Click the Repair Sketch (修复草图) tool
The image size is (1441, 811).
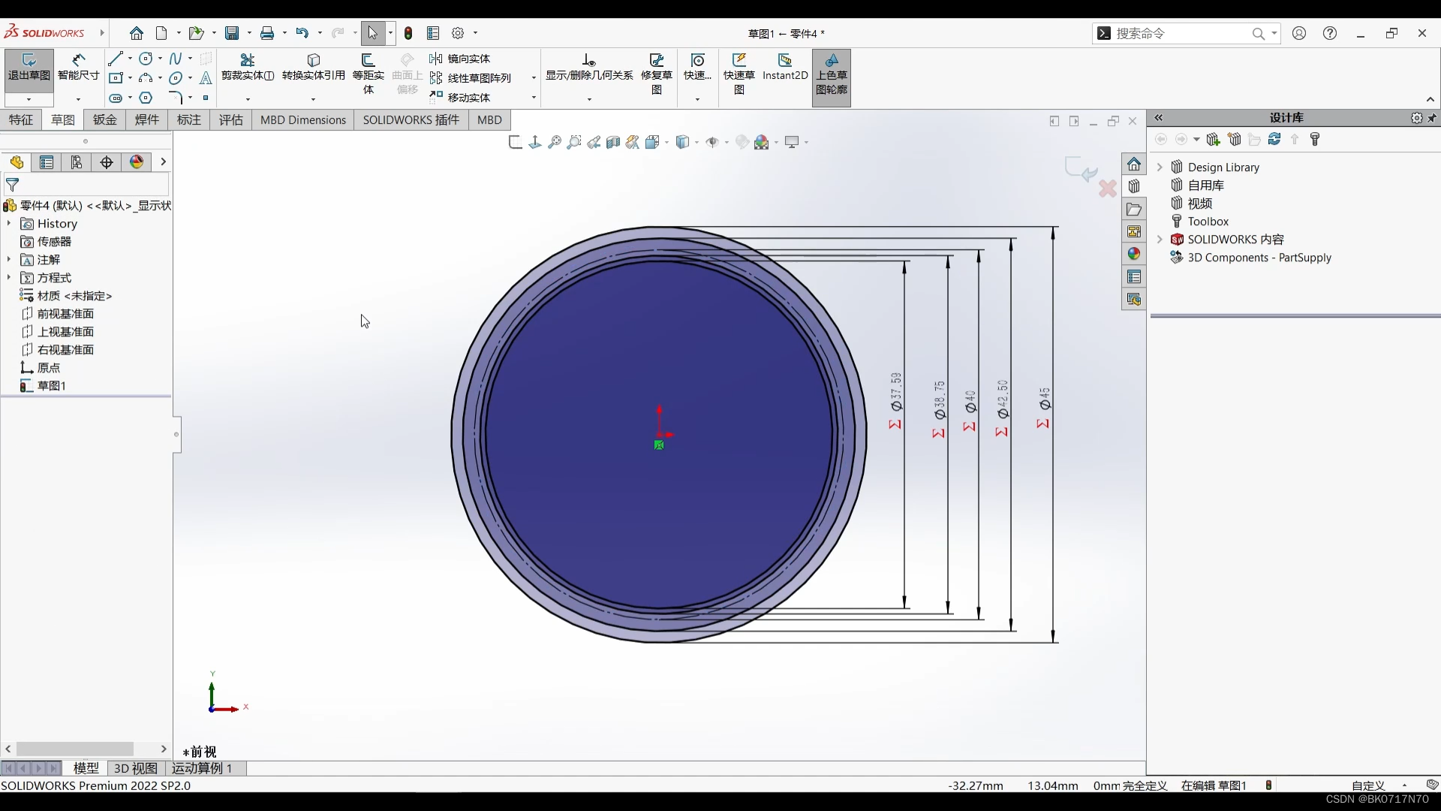coord(657,74)
